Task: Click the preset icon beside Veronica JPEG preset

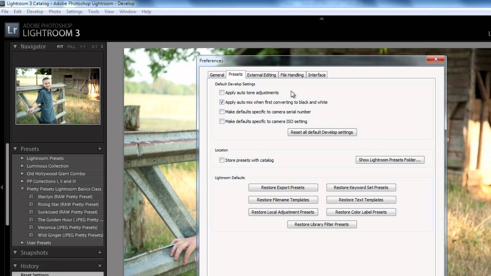Action: tap(31, 227)
